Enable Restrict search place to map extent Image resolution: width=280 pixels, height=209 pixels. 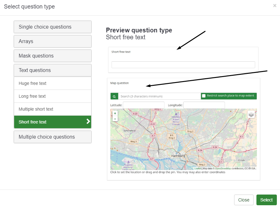click(204, 96)
